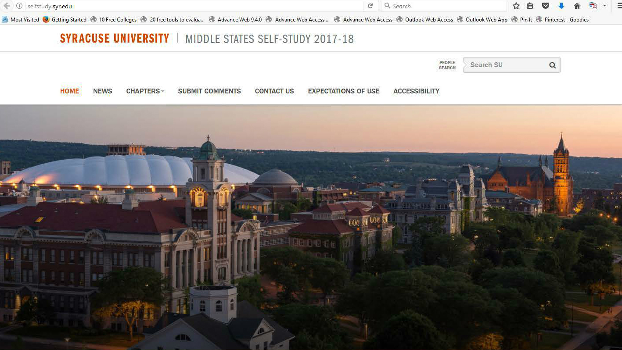Select the NEWS navigation item
The image size is (622, 350).
tap(103, 91)
